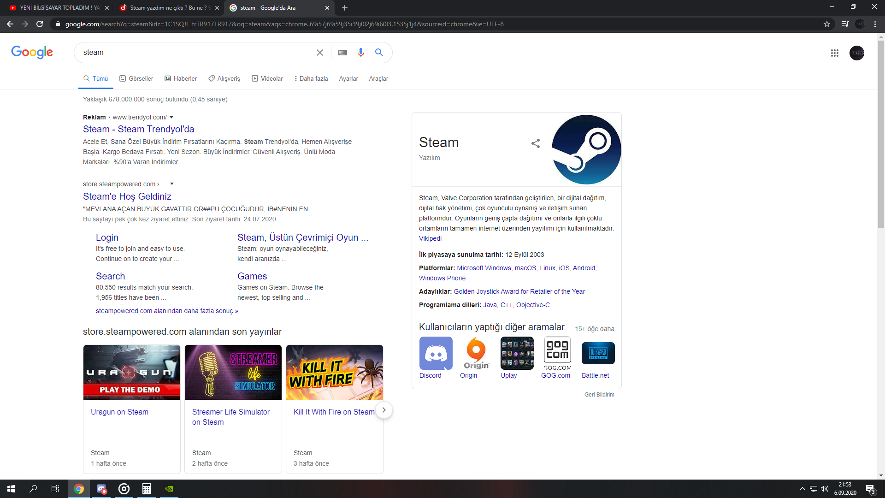
Task: Open Chrome media control icon
Action: click(845, 24)
